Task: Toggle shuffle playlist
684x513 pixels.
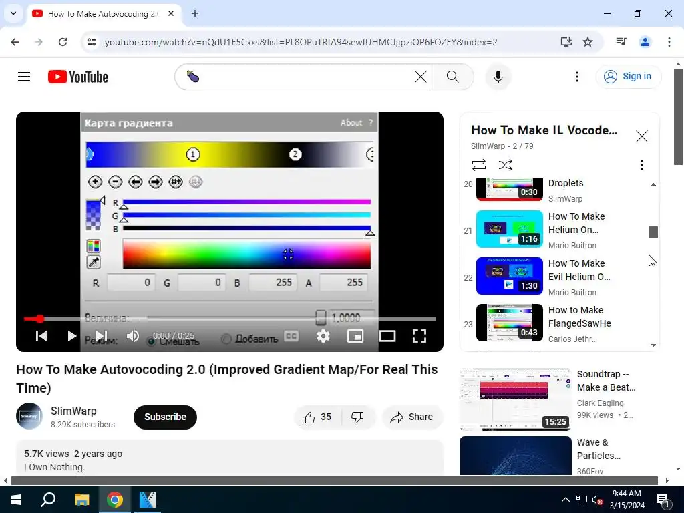Action: click(x=505, y=165)
